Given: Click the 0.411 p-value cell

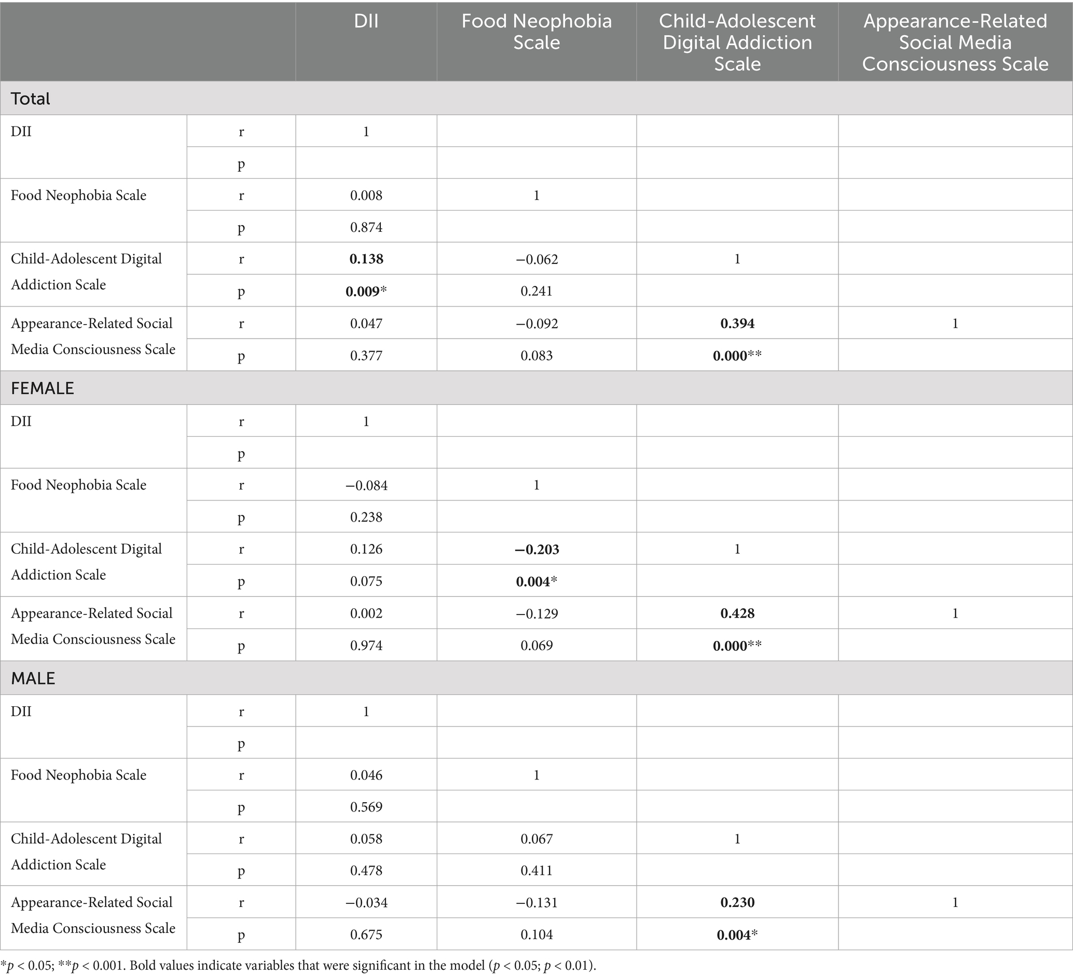Looking at the screenshot, I should pyautogui.click(x=536, y=871).
